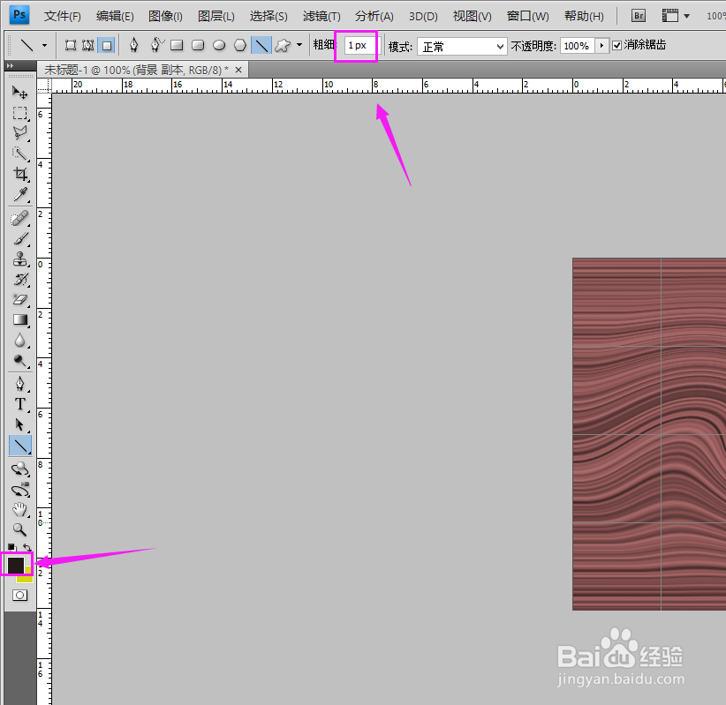Choose Custom Shape in options bar
The height and width of the screenshot is (705, 726).
(x=283, y=45)
